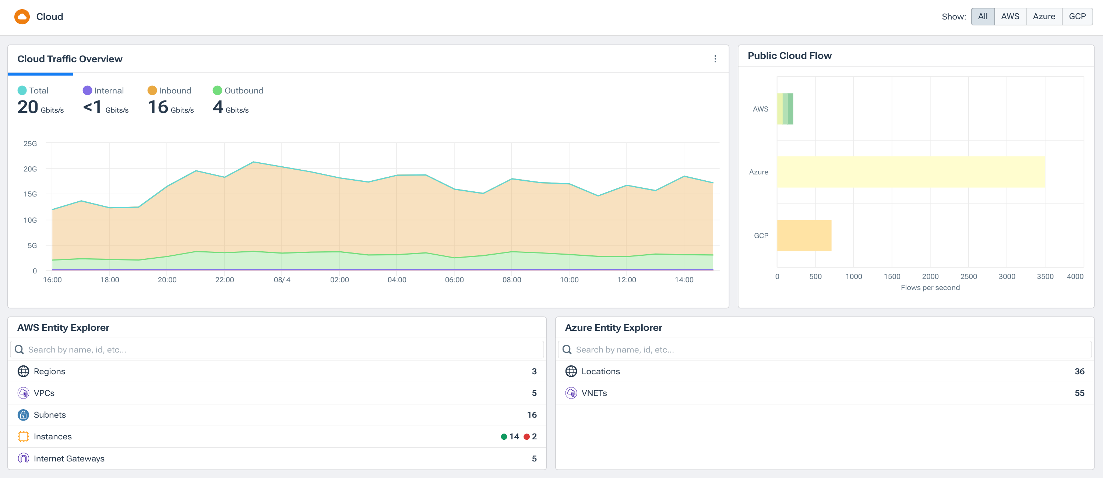Switch the Show filter to GCP
The height and width of the screenshot is (478, 1103).
(x=1077, y=16)
